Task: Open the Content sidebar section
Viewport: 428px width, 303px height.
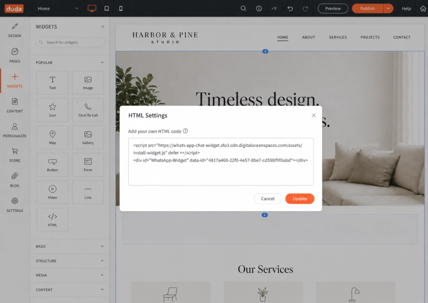Action: 15,105
